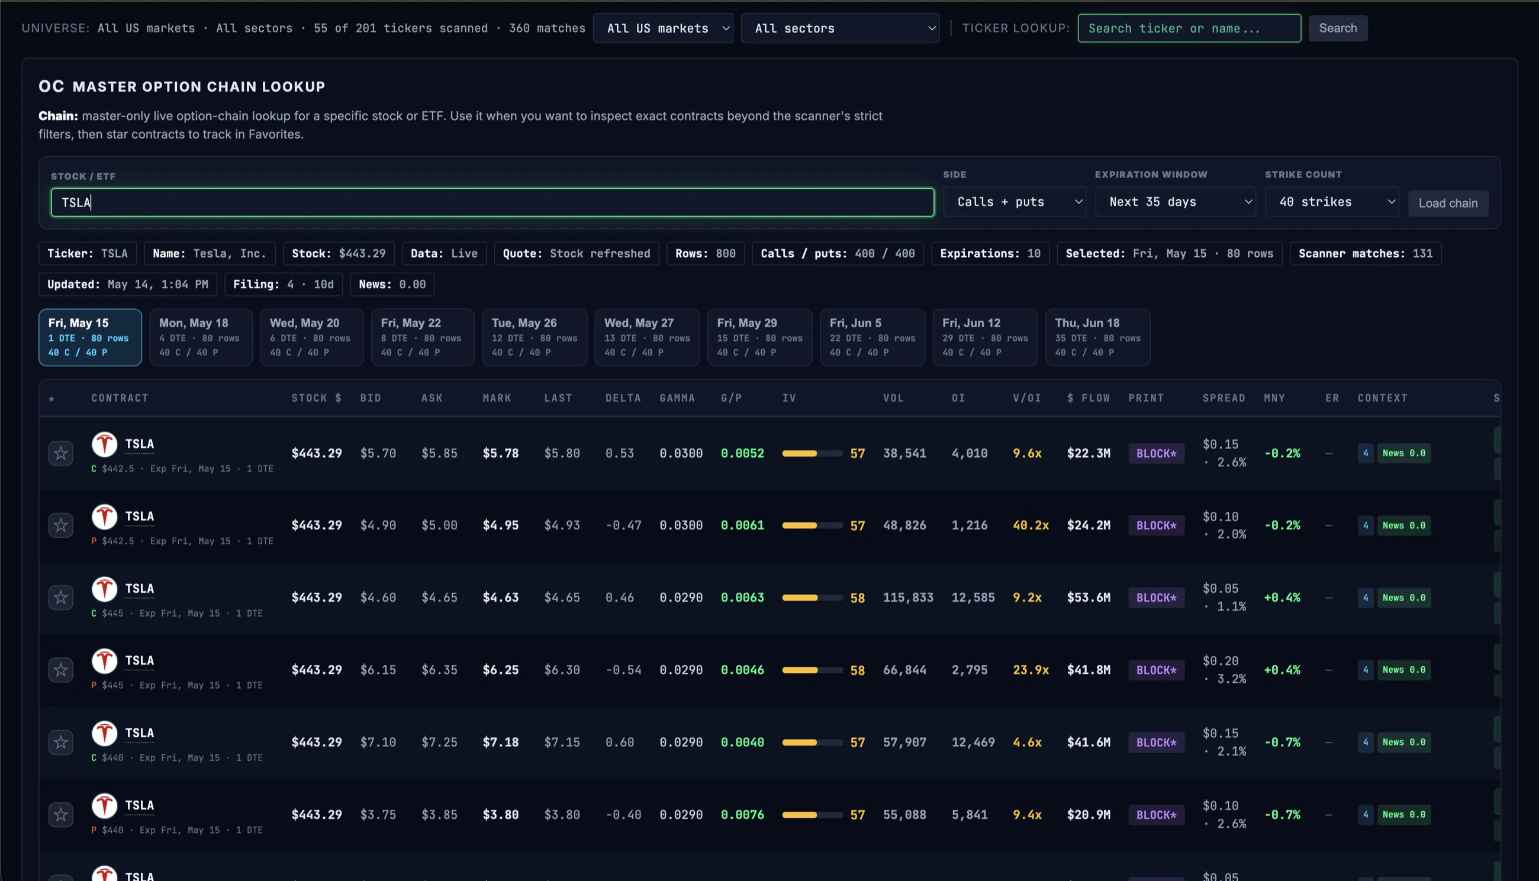Open the Side Calls + puts dropdown
Screen dimensions: 1539x881
click(x=1015, y=202)
